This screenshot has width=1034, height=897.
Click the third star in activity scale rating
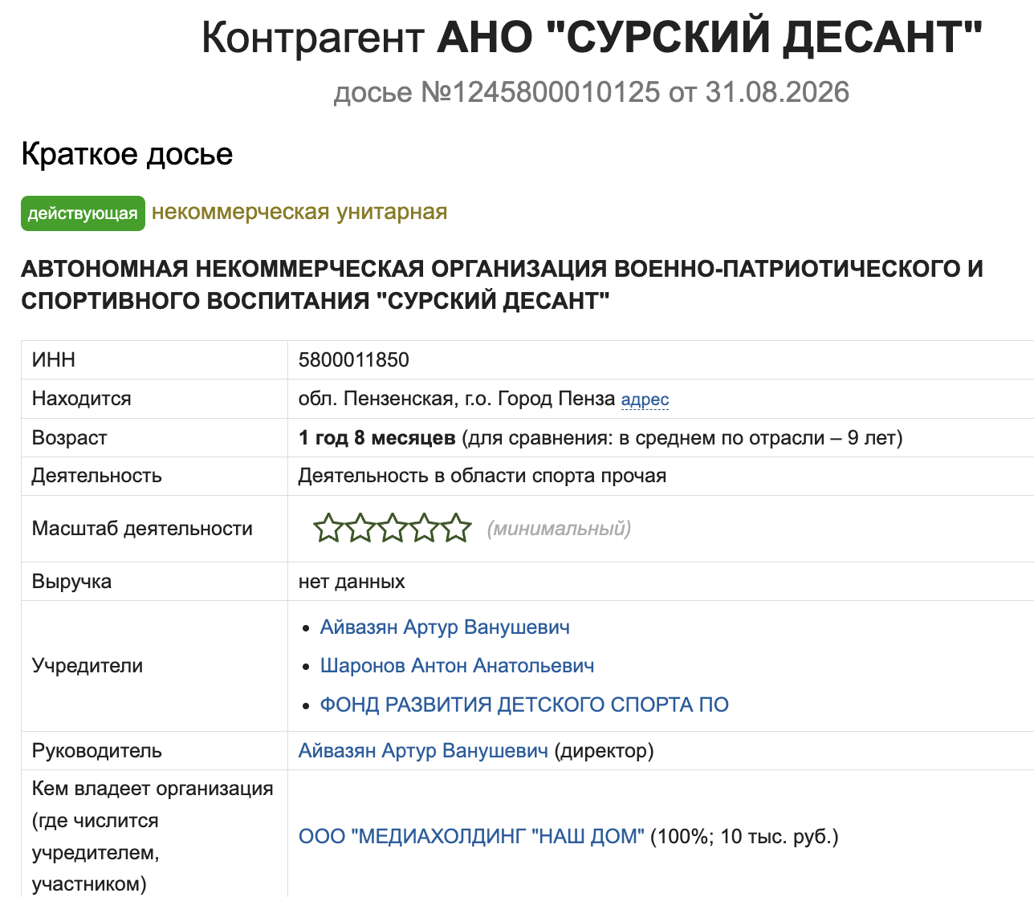point(393,528)
